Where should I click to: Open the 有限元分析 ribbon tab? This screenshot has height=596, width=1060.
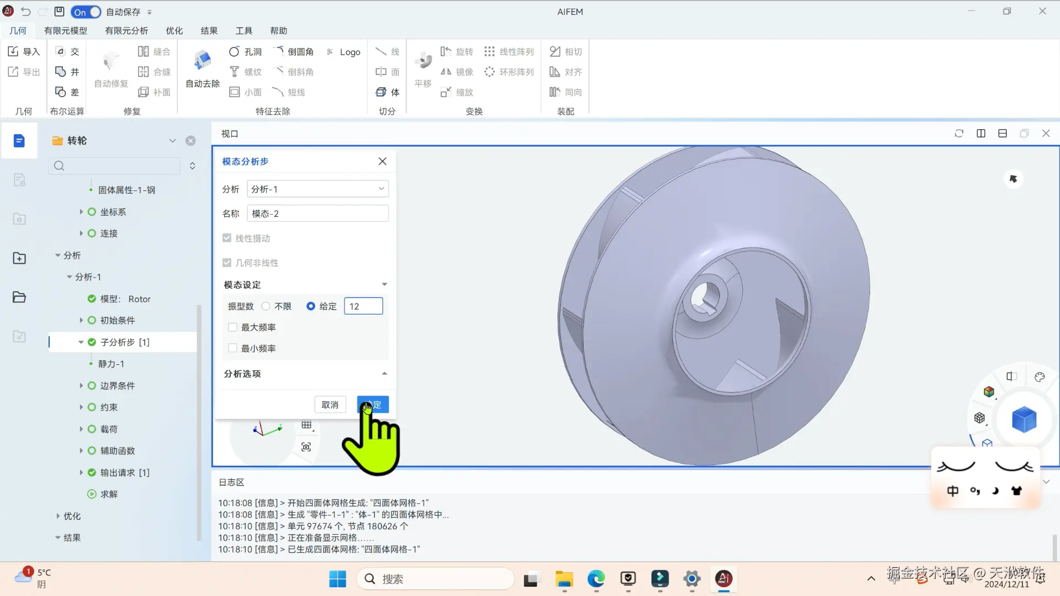point(126,31)
